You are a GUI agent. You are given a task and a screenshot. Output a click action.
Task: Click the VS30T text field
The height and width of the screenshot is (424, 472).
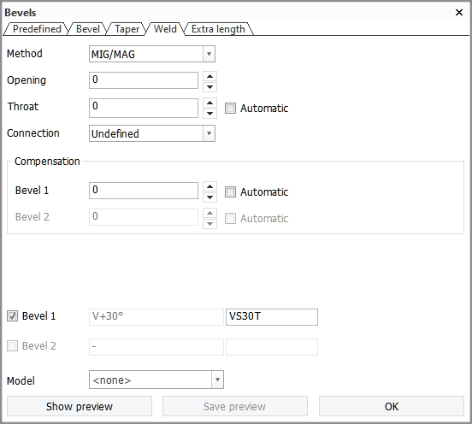272,317
